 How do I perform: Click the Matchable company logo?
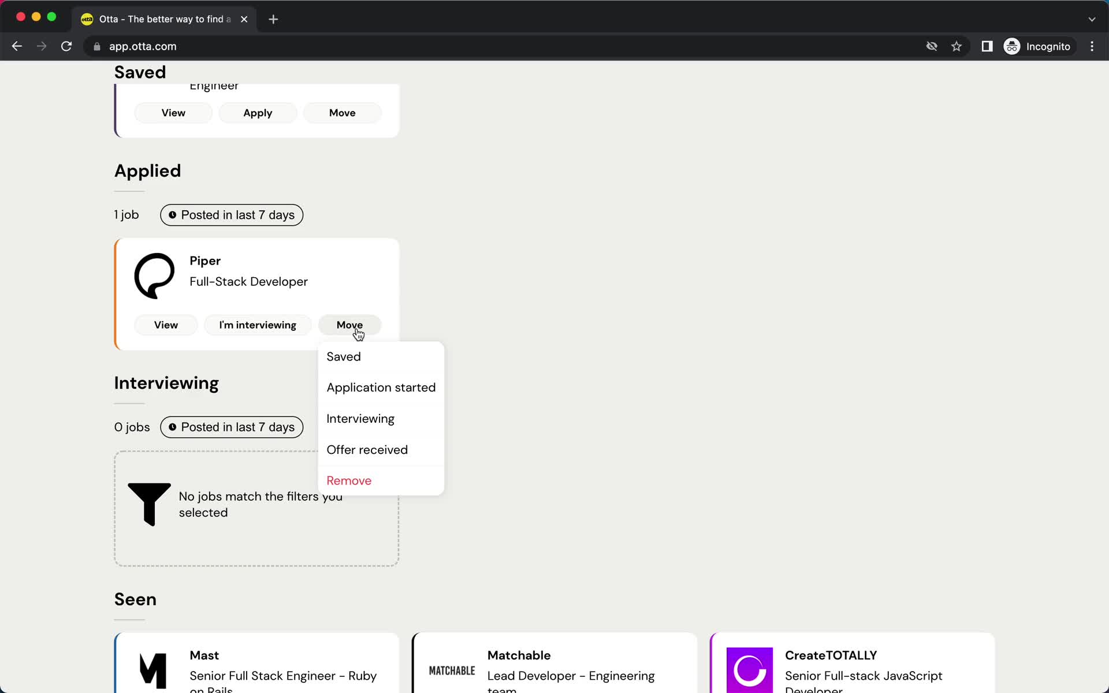tap(452, 670)
